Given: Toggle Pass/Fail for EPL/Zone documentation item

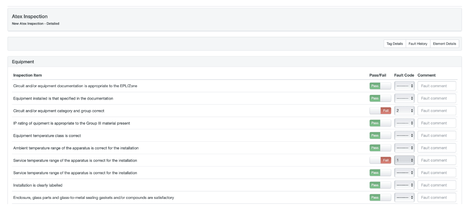Looking at the screenshot, I should [380, 86].
